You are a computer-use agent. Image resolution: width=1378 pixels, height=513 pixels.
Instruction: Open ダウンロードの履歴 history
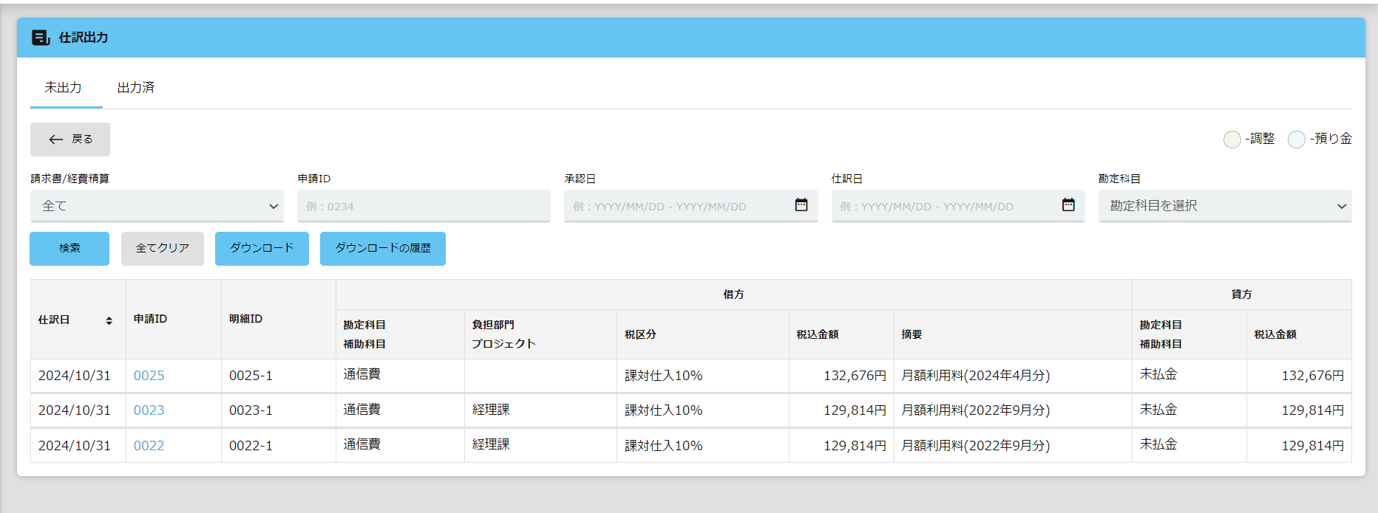pyautogui.click(x=382, y=248)
